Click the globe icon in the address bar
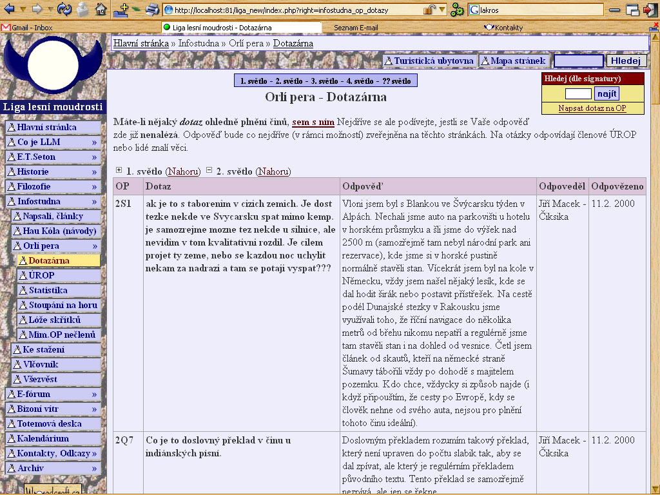This screenshot has height=495, width=660. 168,10
